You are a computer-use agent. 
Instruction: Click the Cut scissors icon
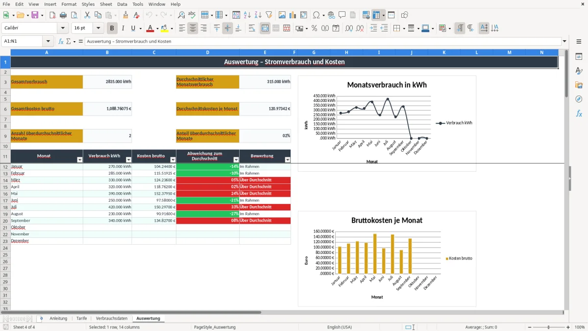tap(87, 15)
